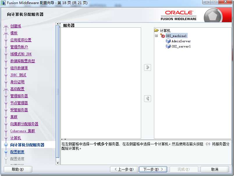
Task: Open the 节点管理器 step
Action: pos(19,103)
